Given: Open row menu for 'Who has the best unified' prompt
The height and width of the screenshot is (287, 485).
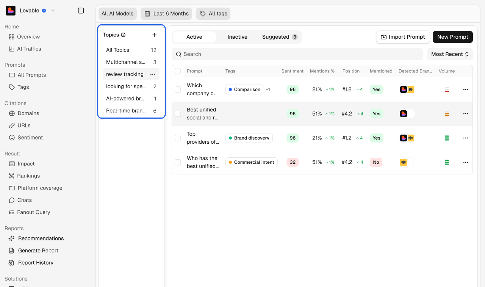Looking at the screenshot, I should [466, 162].
